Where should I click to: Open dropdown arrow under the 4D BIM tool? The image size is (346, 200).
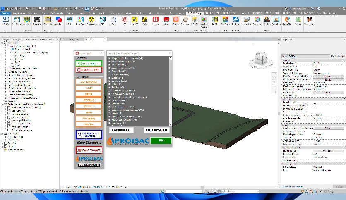click(x=6, y=31)
